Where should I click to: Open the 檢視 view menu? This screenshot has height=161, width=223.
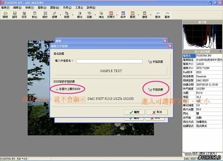(29, 8)
